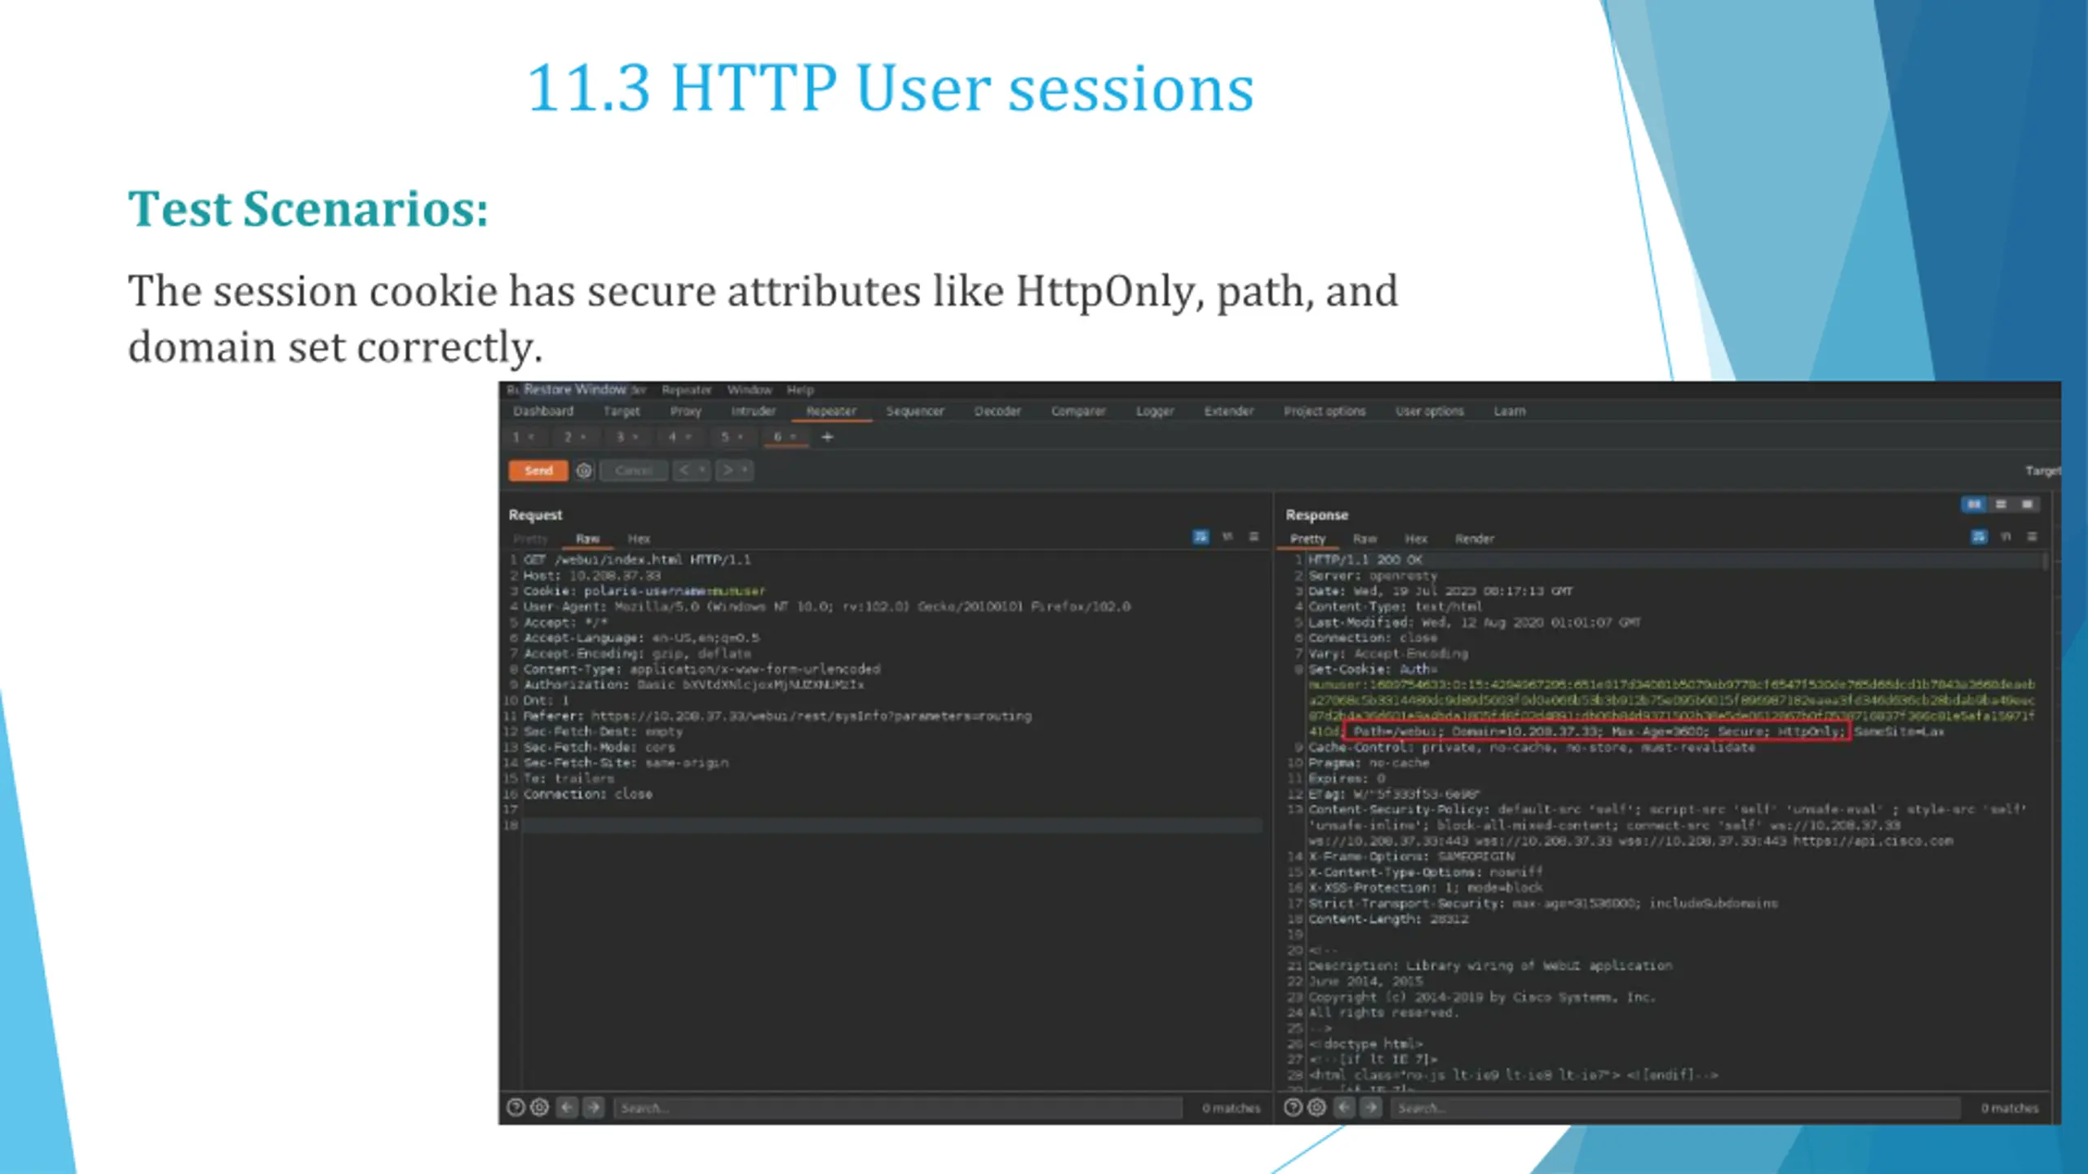Screen dimensions: 2088x1174
Task: Select Repeater request tab 3
Action: (627, 437)
